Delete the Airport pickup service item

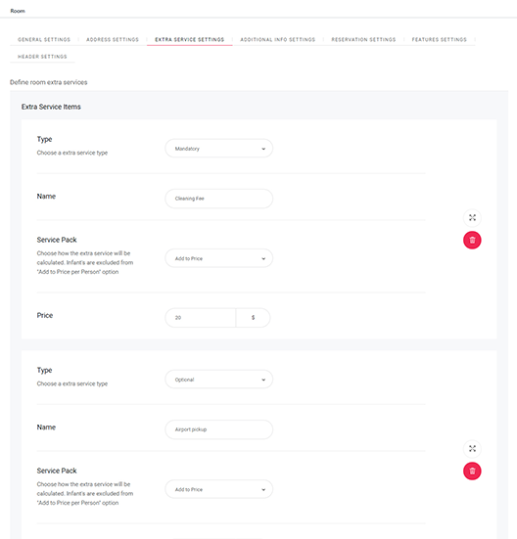(472, 471)
